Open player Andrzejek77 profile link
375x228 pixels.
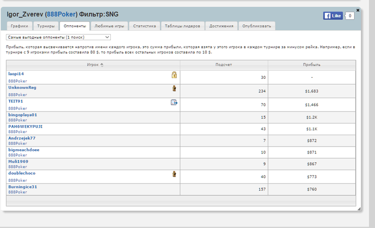click(x=22, y=138)
